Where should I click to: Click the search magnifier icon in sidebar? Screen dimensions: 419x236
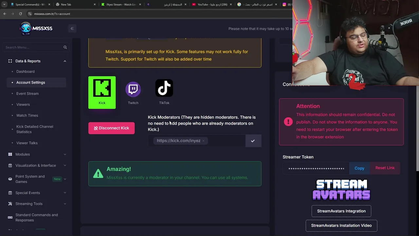coord(65,47)
